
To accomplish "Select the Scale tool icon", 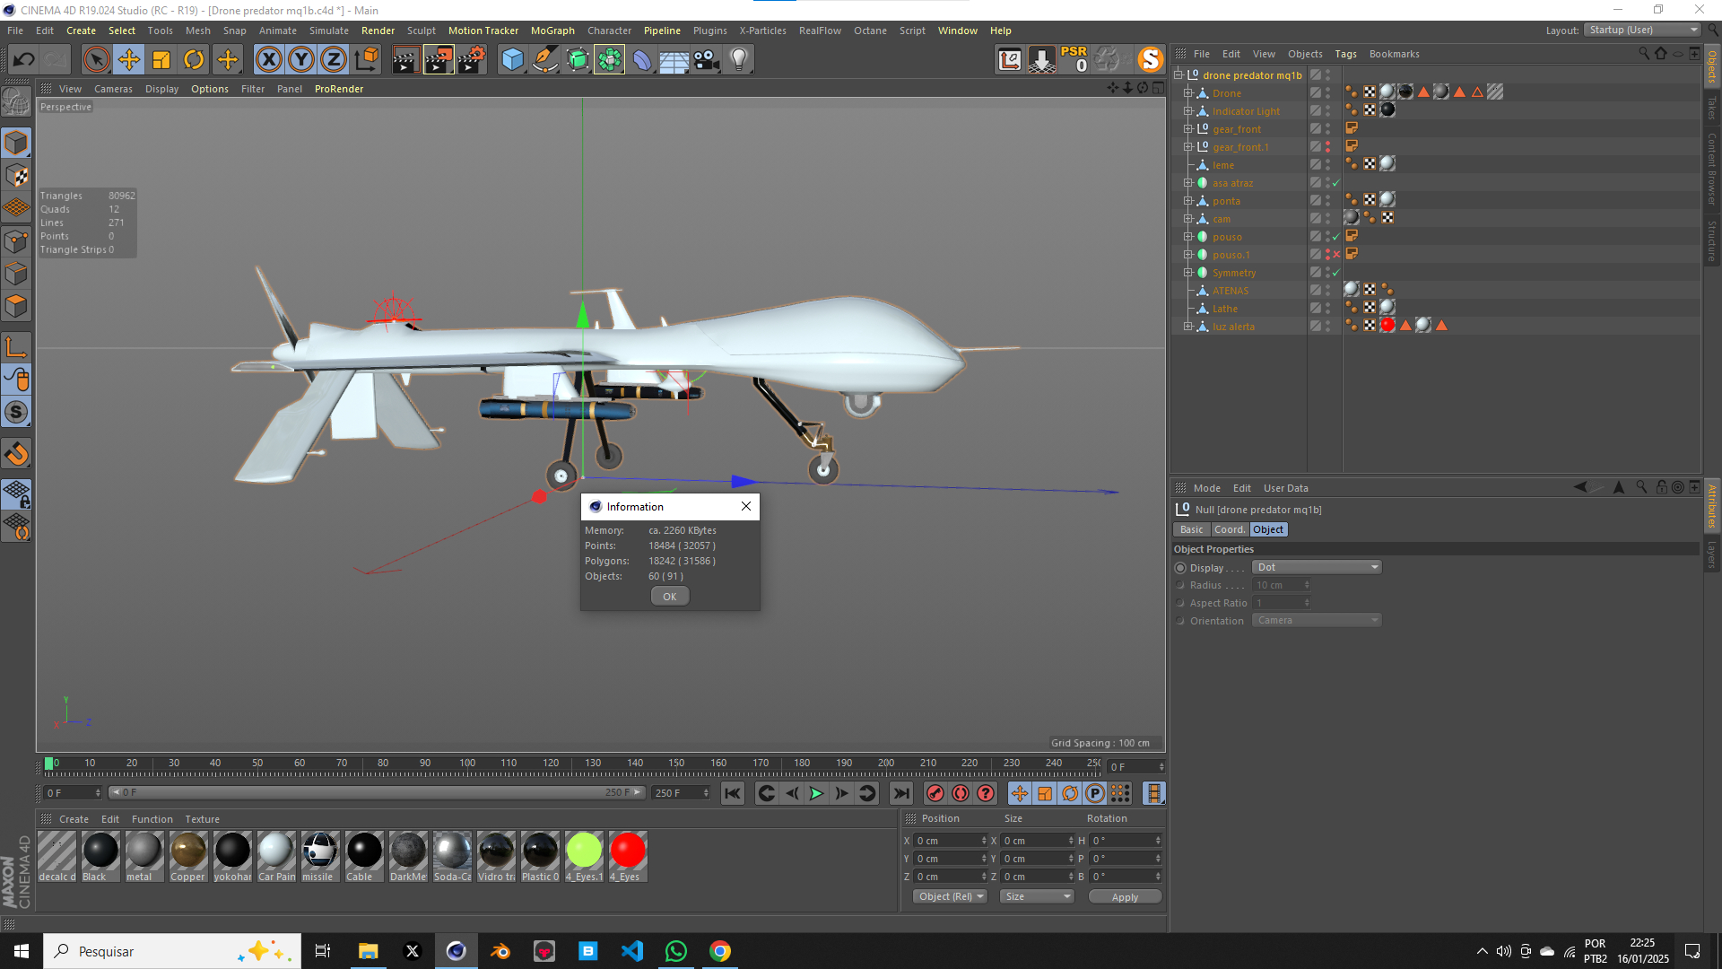I will (x=162, y=58).
